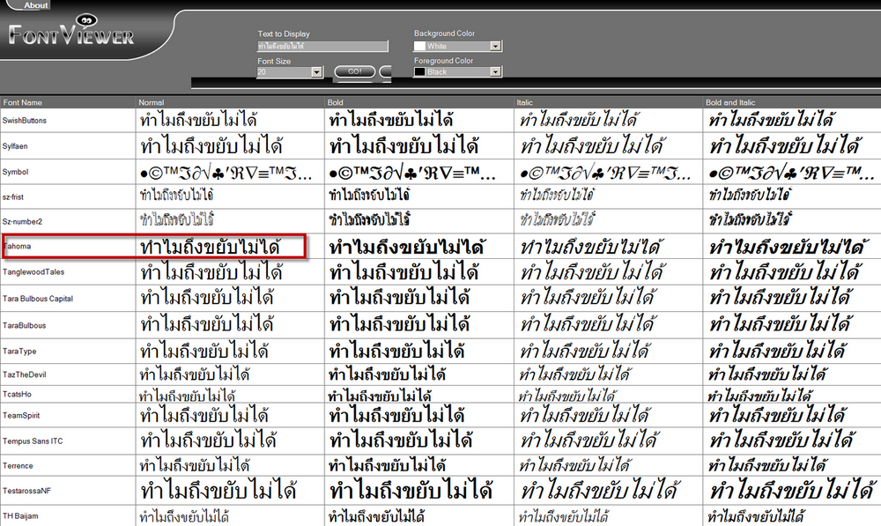
Task: Select the TeamSpirit font name
Action: (21, 415)
